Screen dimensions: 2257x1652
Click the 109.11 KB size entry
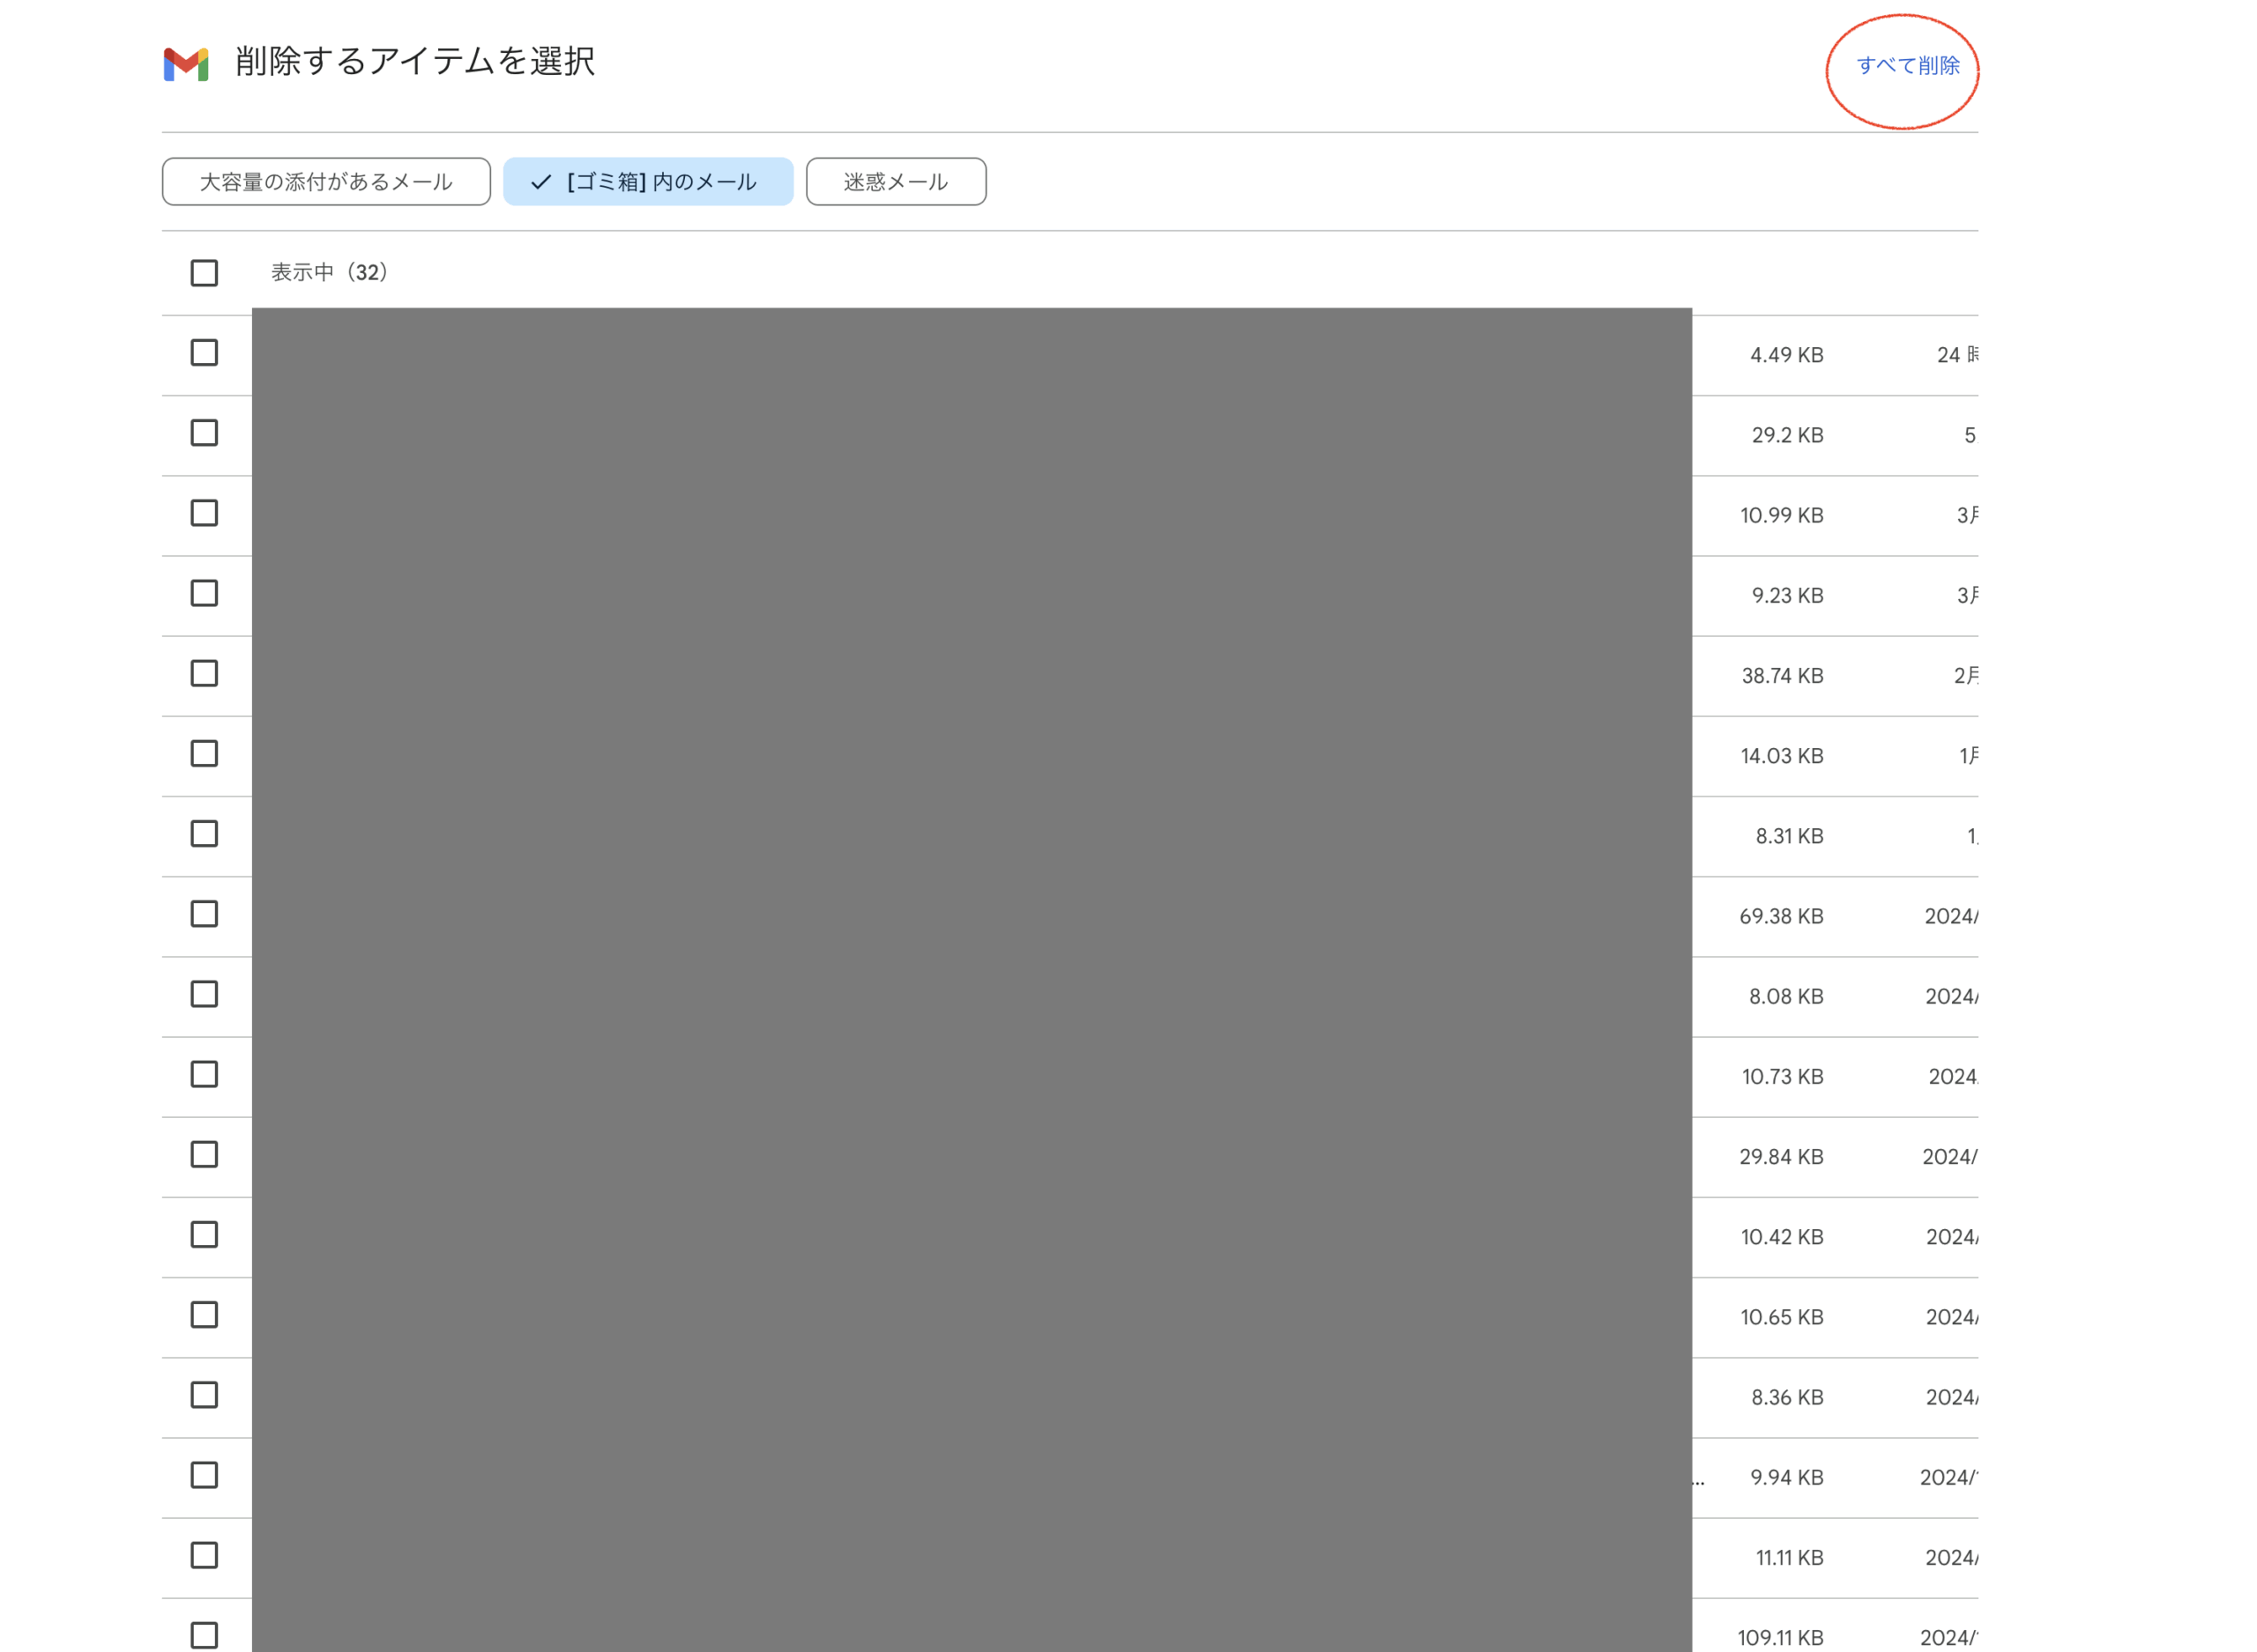point(1780,1637)
